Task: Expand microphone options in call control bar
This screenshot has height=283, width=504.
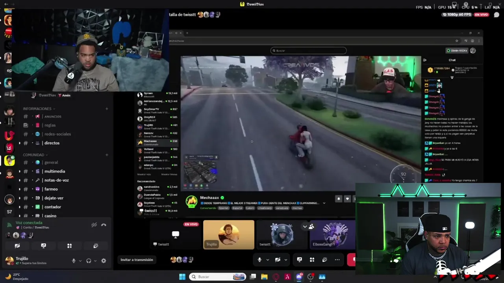Action: (x=268, y=260)
